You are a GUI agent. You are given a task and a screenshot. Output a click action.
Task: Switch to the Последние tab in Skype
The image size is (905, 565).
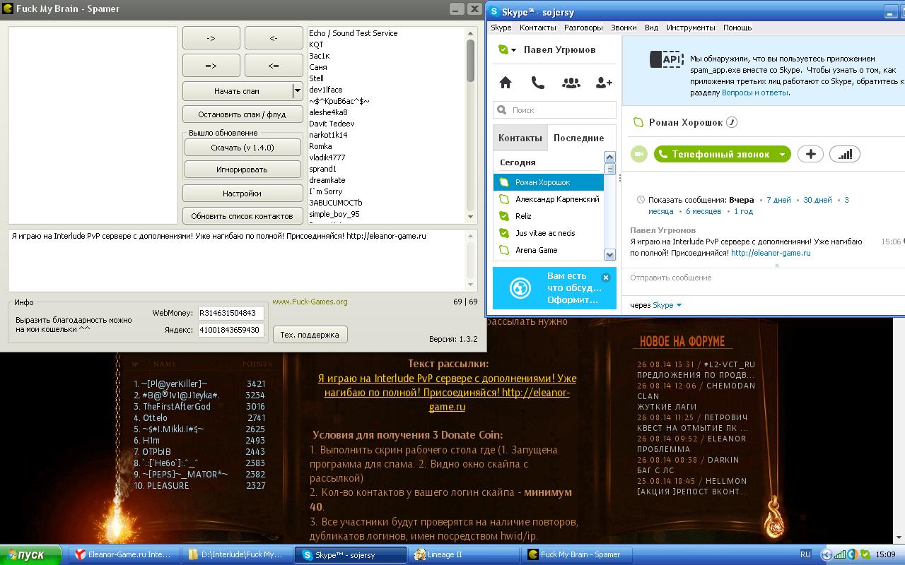[578, 138]
